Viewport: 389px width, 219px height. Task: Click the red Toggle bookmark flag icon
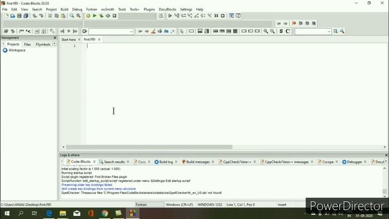click(294, 23)
